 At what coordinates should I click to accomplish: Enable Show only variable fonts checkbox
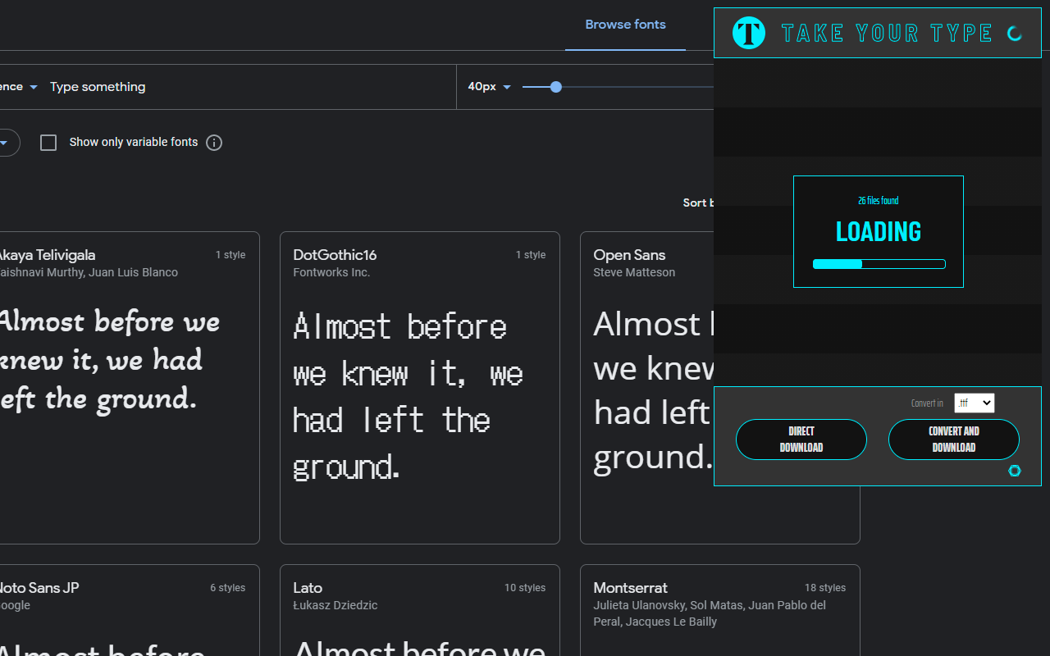coord(48,143)
